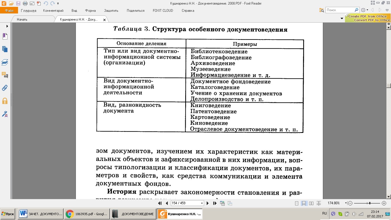
Task: Expand the zoom percentage dropdown
Action: (346, 203)
